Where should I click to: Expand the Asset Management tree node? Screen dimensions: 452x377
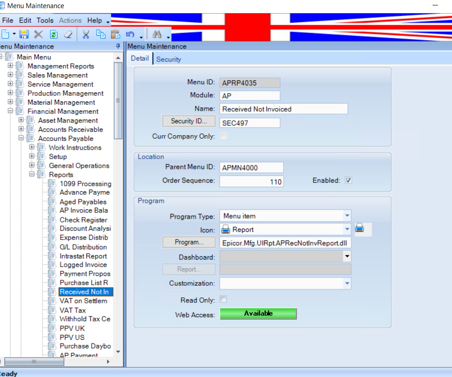pos(21,120)
